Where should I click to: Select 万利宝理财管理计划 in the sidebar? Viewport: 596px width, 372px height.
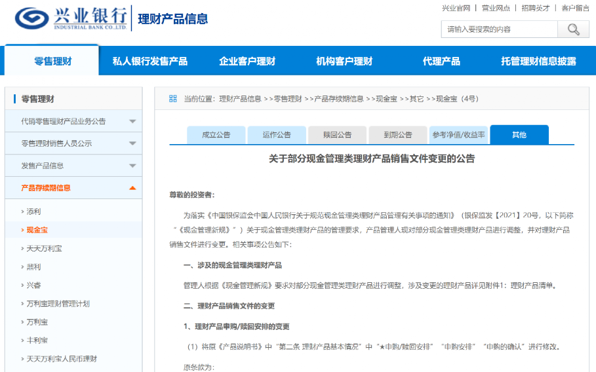58,304
